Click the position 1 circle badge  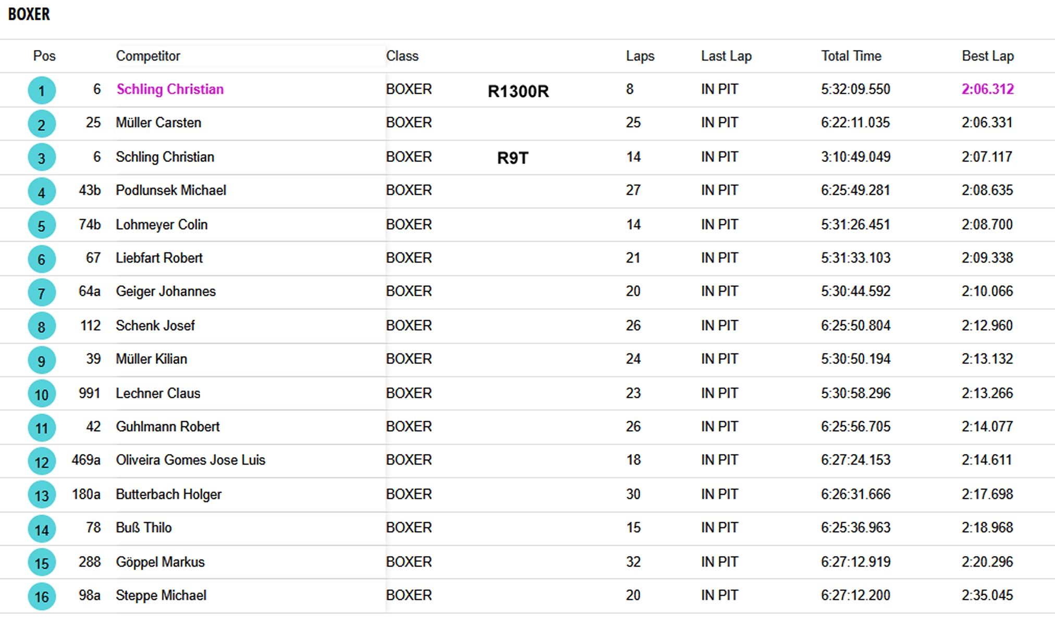[42, 91]
